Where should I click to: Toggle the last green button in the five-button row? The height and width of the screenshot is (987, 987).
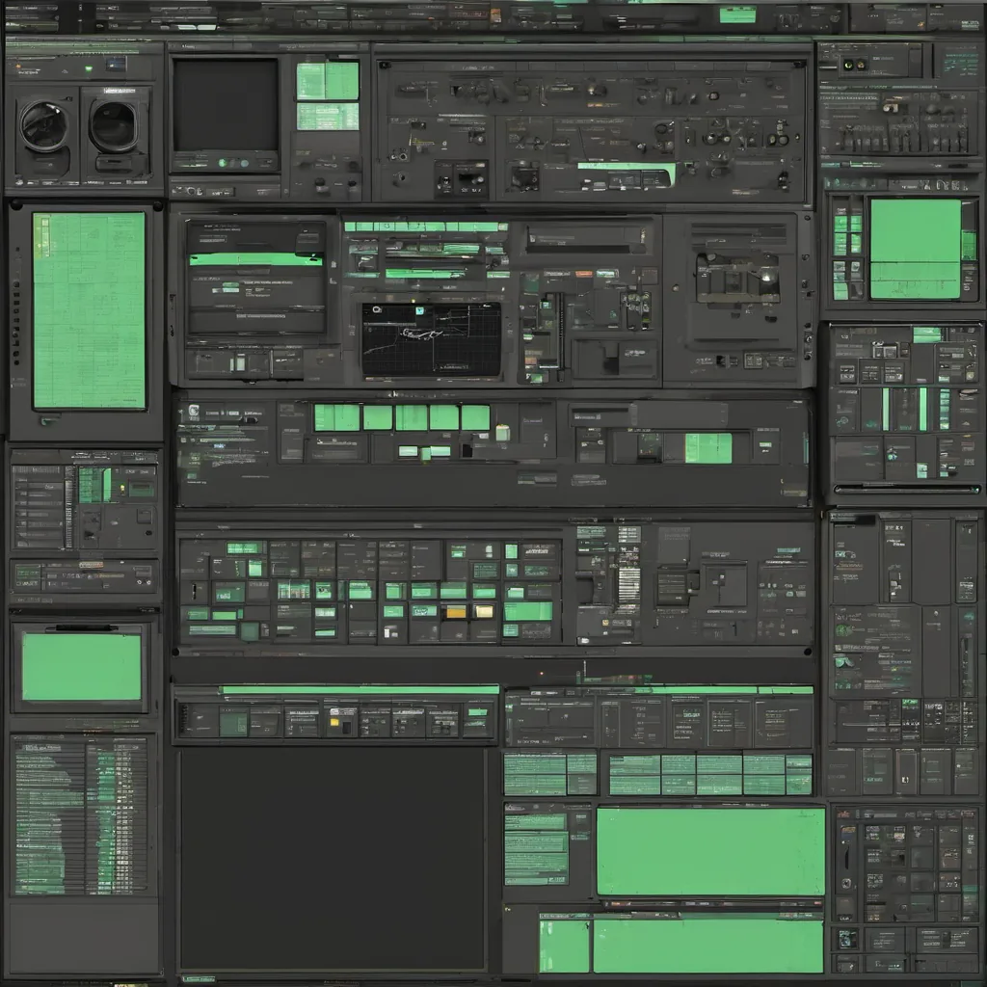click(475, 417)
